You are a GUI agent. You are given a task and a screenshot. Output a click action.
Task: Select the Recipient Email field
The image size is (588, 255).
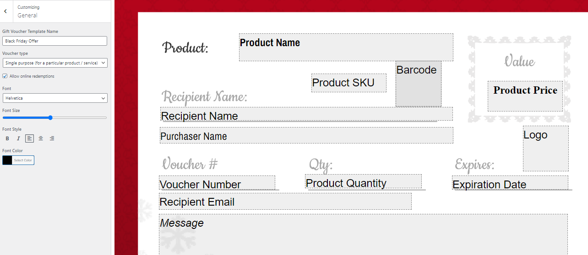pos(285,202)
